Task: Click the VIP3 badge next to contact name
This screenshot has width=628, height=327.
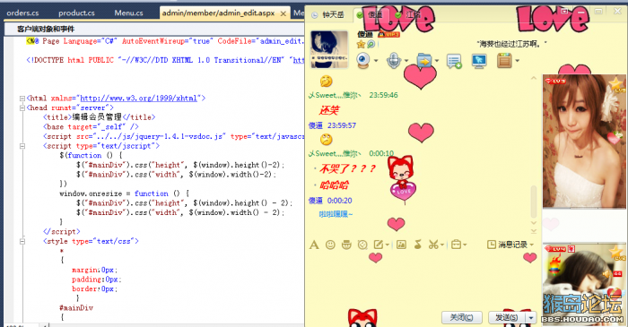Action: click(x=388, y=35)
